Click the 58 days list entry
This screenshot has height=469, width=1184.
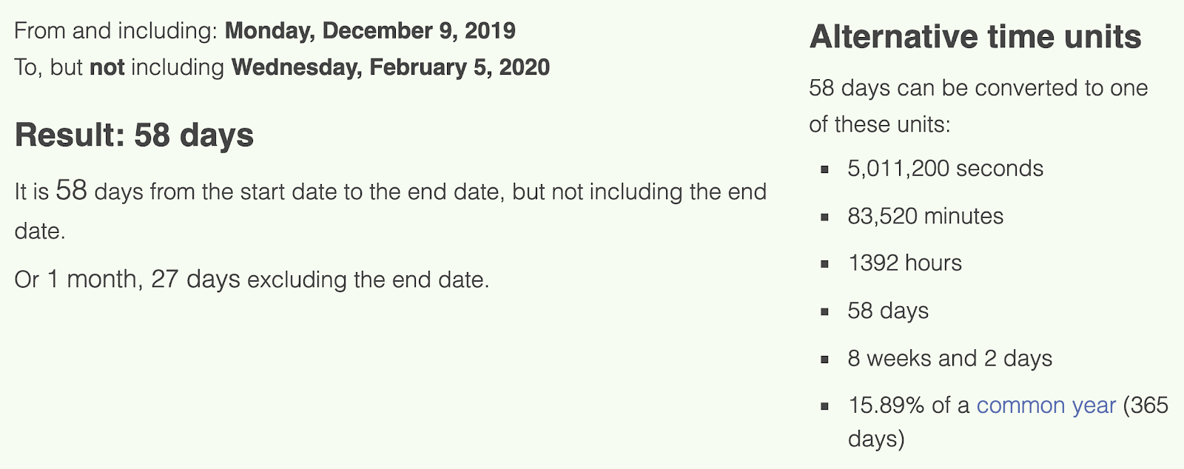point(887,311)
